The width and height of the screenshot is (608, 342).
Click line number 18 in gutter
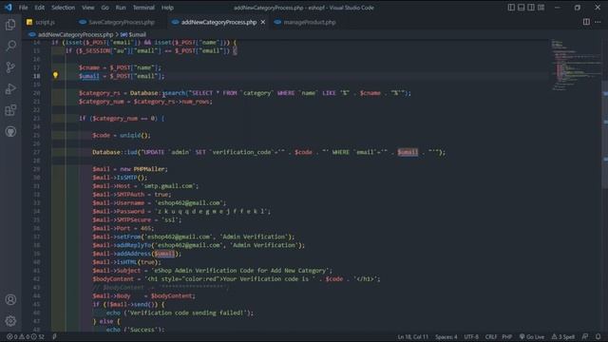[x=36, y=76]
